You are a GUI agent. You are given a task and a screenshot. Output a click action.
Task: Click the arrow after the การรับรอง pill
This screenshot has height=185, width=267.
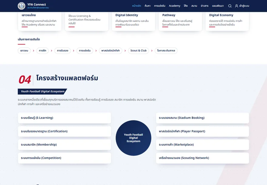pyautogui.click(x=73, y=51)
